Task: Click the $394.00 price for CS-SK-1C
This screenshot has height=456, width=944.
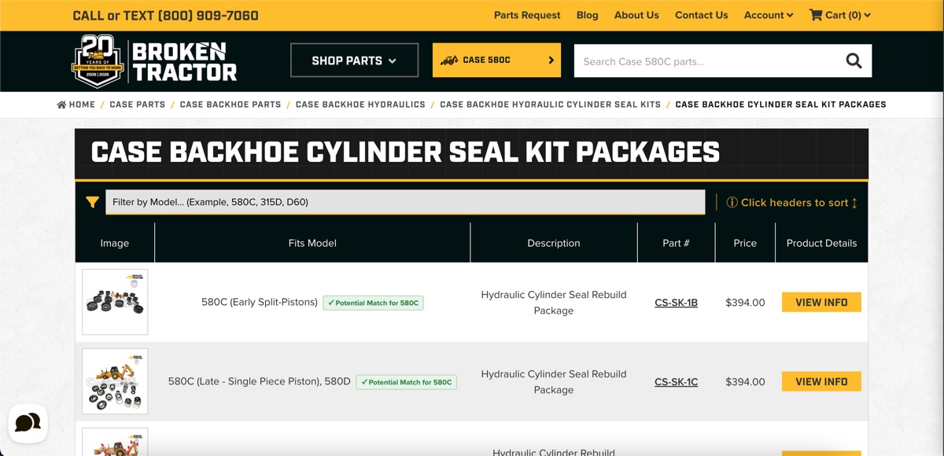Action: coord(745,382)
